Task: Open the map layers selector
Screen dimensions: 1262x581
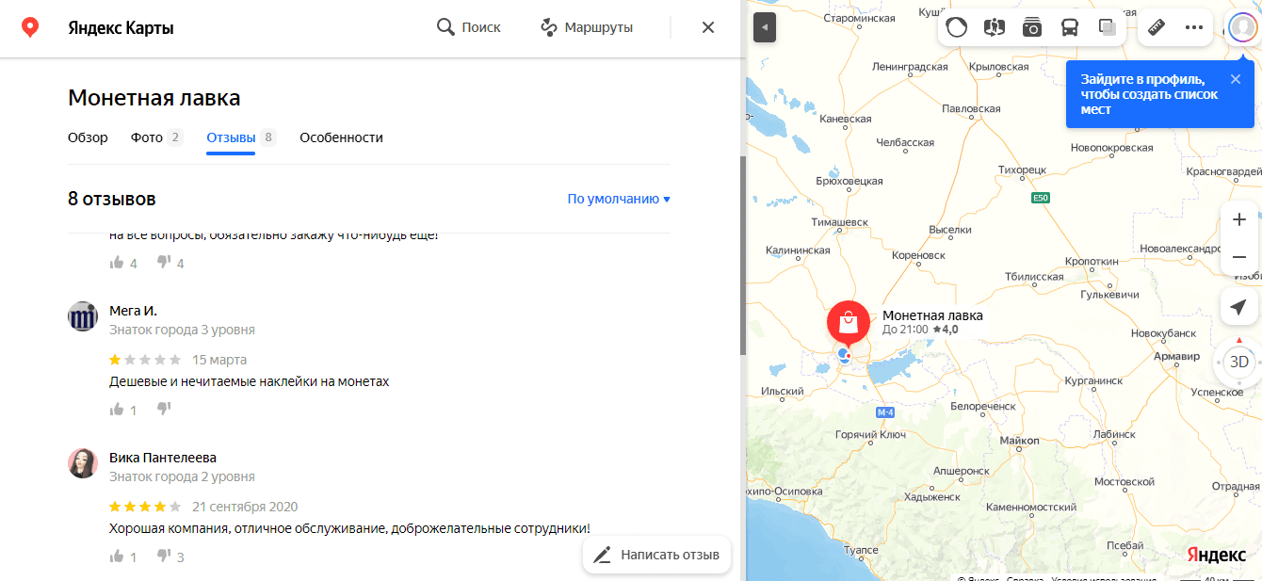Action: point(1108,27)
